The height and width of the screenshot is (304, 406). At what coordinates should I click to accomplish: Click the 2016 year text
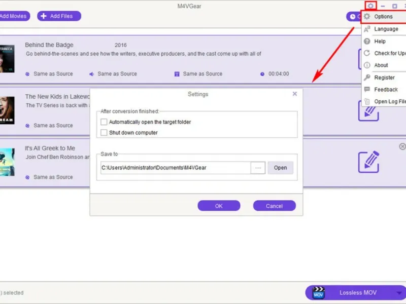coord(121,45)
